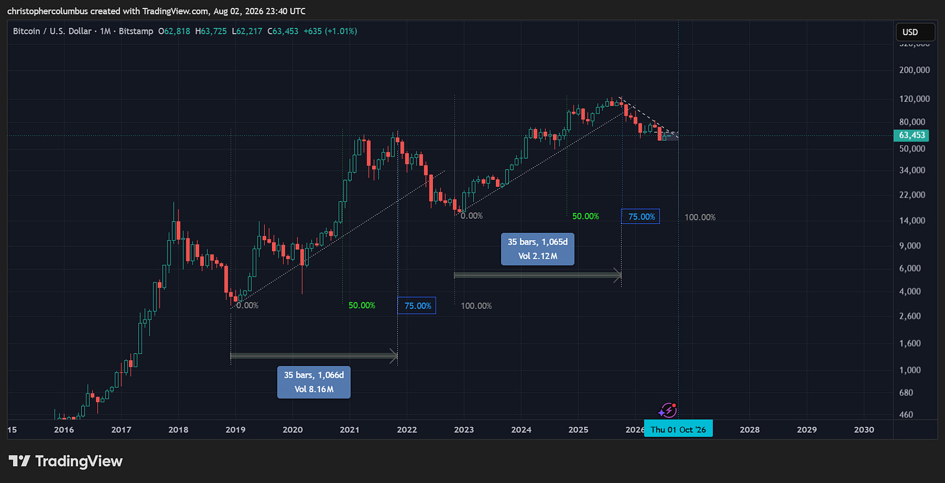Click the Bitcoin / U.S. Dollar symbol title
This screenshot has width=945, height=483.
click(53, 31)
